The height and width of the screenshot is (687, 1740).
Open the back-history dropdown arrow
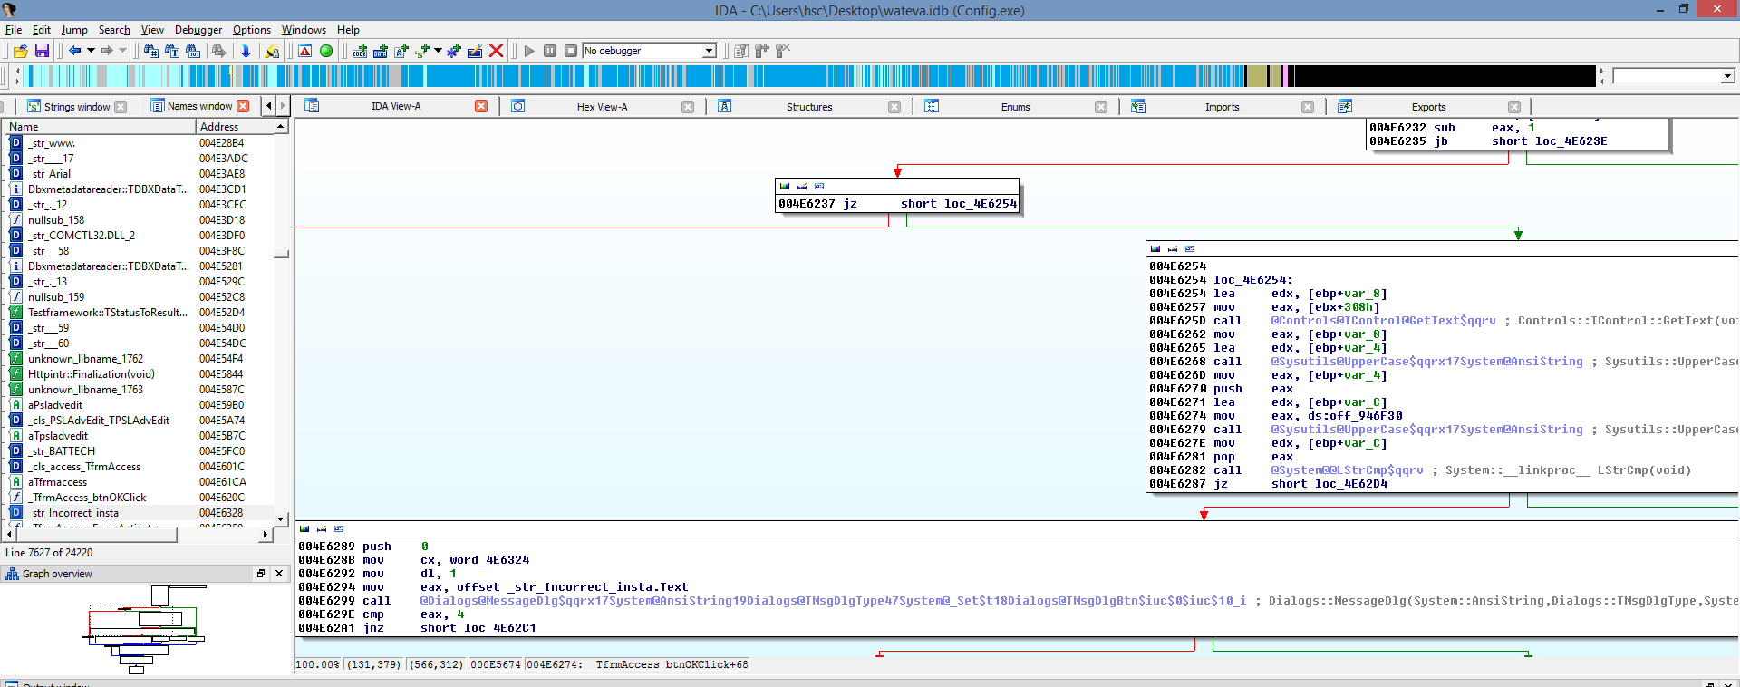click(91, 51)
